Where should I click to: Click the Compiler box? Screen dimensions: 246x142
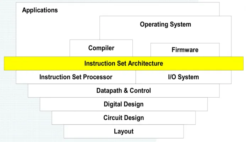click(101, 48)
